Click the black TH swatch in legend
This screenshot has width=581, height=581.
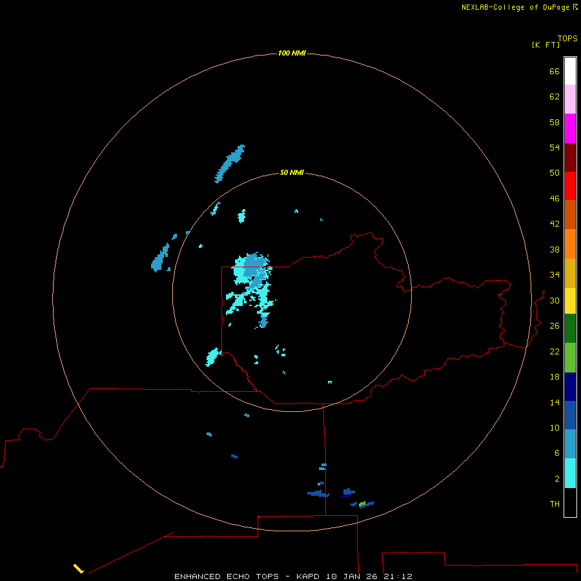click(x=570, y=502)
